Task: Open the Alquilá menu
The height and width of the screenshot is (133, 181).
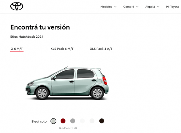Action: (150, 7)
